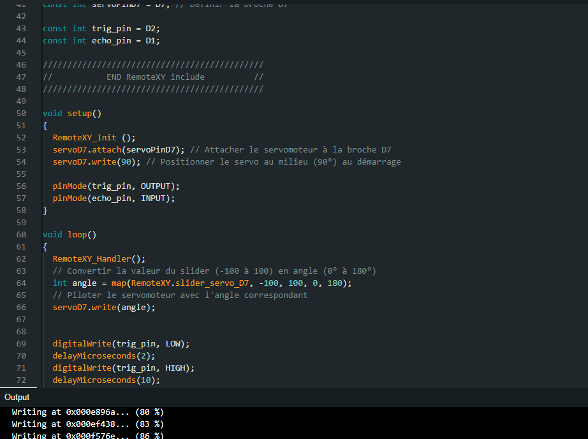Open the Output panel tab
588x439 pixels.
coord(17,397)
